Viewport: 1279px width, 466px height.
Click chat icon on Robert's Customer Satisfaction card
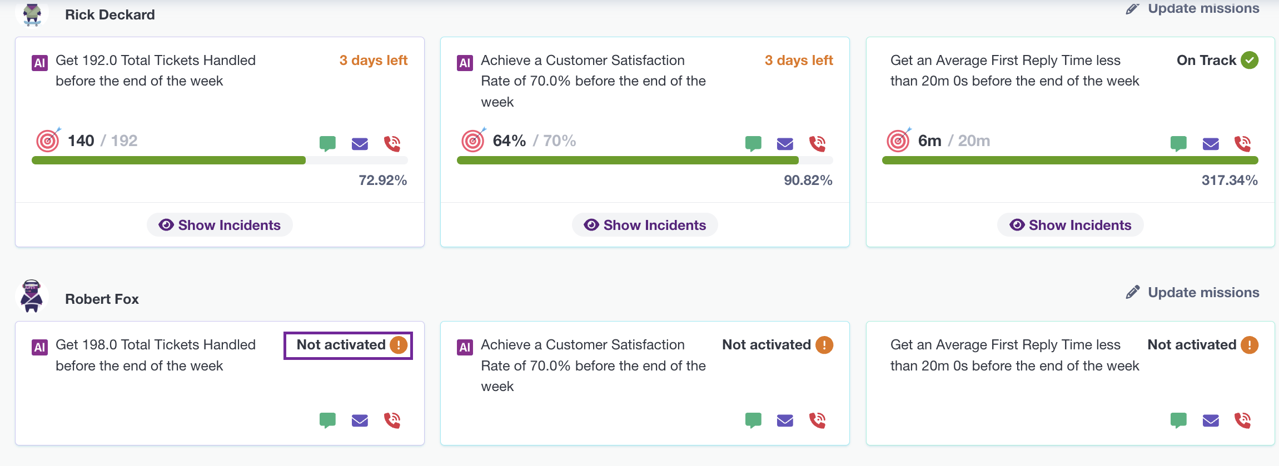pyautogui.click(x=753, y=420)
